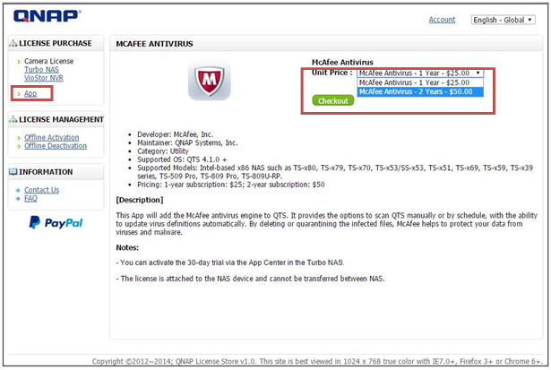Click the LICENSE PURCHASE panel title
The image size is (551, 370).
tap(56, 43)
